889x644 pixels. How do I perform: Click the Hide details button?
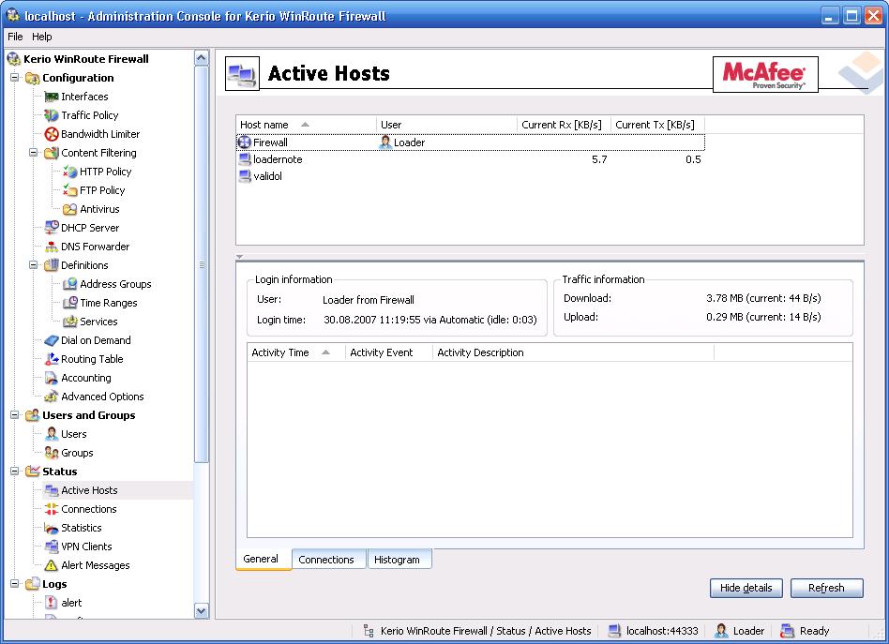click(746, 588)
